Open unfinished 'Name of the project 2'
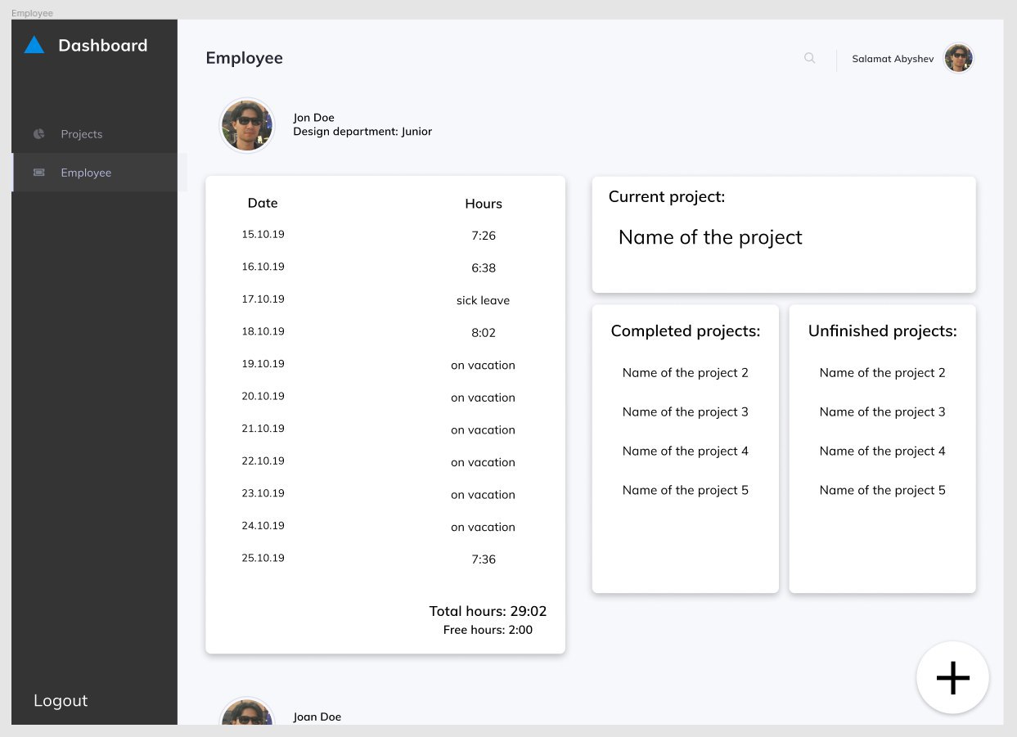This screenshot has height=737, width=1017. coord(883,373)
